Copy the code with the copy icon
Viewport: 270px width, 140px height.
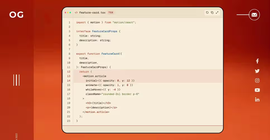point(212,12)
